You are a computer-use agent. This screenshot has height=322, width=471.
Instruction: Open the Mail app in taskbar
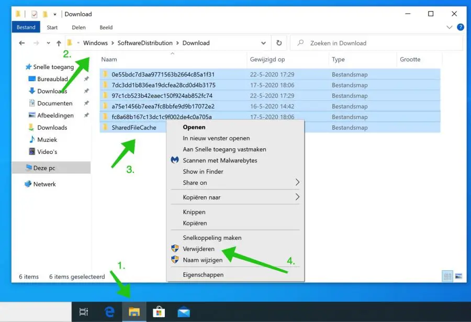(x=184, y=313)
